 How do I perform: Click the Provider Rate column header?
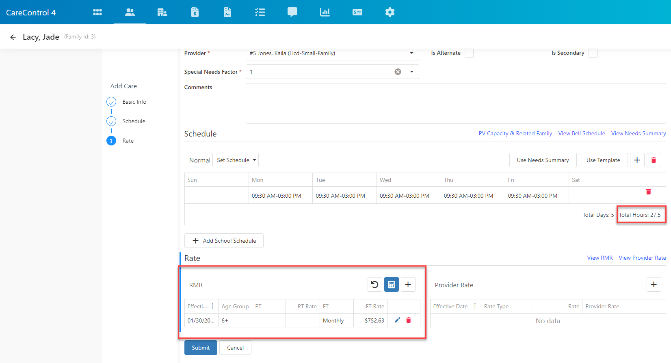click(x=608, y=306)
